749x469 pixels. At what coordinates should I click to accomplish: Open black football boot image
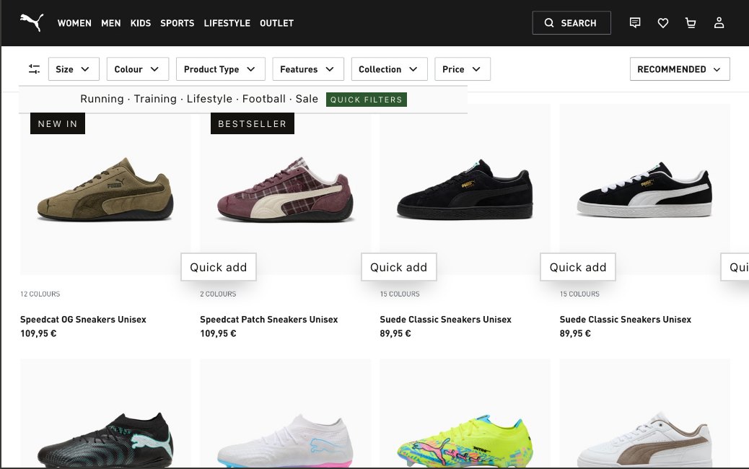[x=105, y=413]
